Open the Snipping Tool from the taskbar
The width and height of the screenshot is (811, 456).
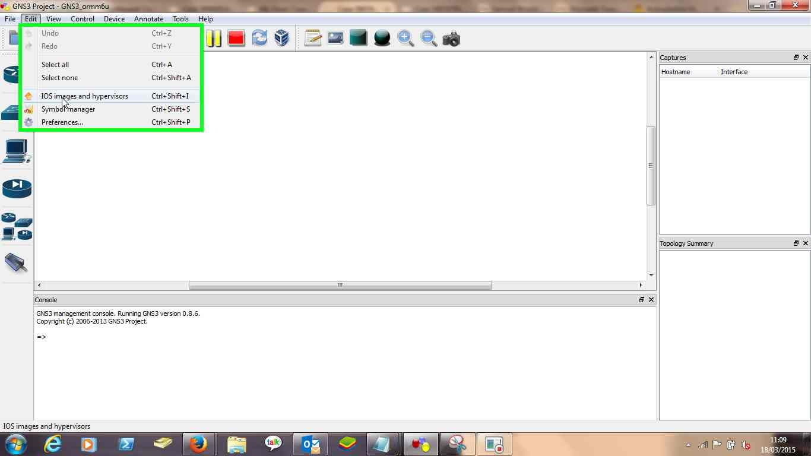coord(457,444)
